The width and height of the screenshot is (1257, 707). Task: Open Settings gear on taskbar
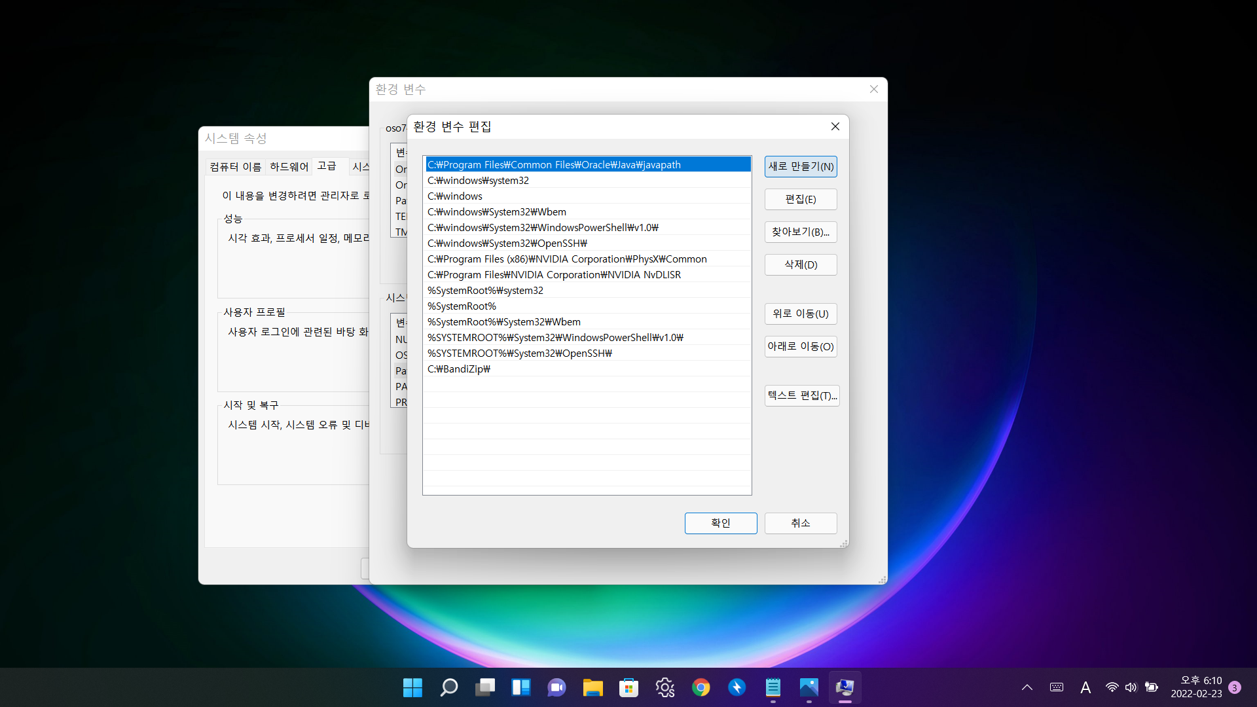665,687
